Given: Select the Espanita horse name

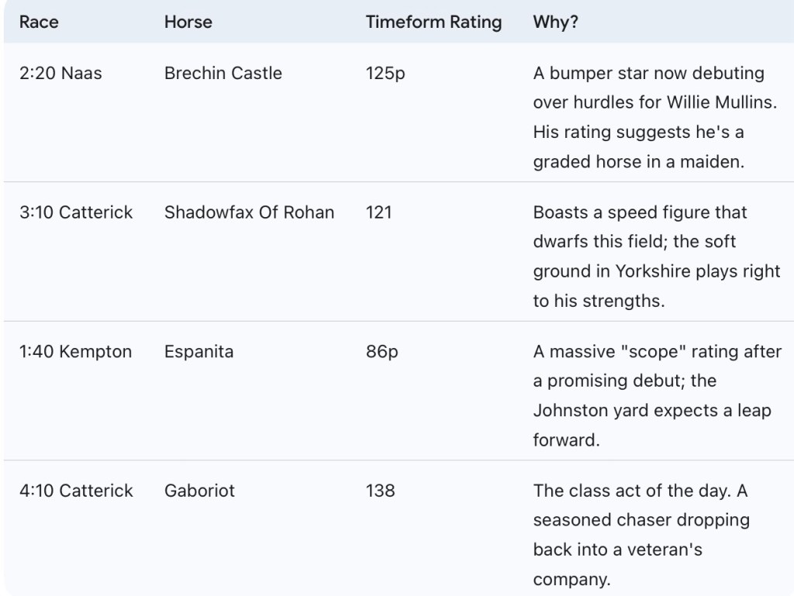Looking at the screenshot, I should [198, 352].
